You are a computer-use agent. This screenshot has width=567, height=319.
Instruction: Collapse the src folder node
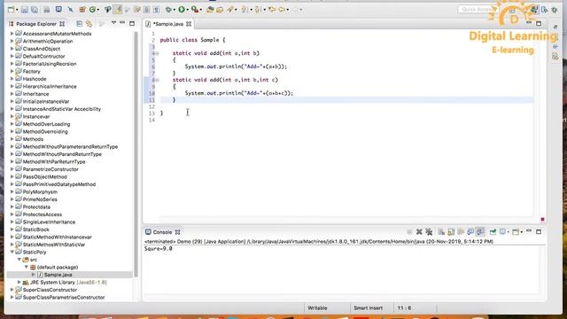tap(19, 260)
